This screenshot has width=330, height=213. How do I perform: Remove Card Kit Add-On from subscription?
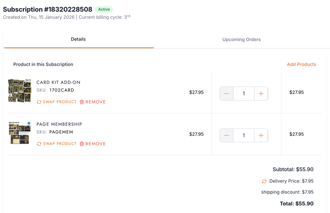95,102
